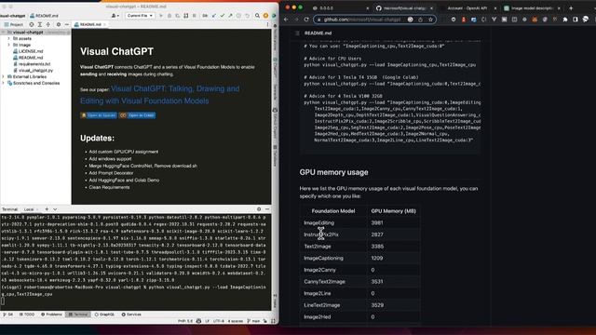
Task: Open a new browser tab with plus
Action: 571,7
